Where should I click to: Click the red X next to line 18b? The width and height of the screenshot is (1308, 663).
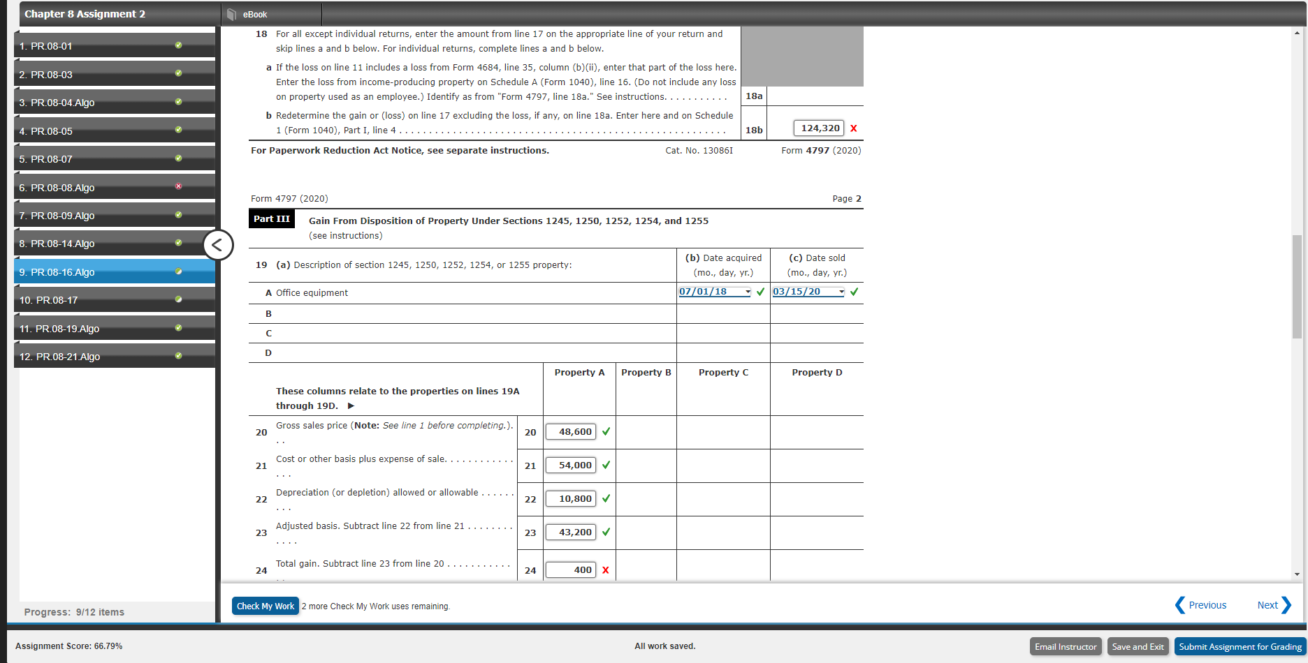(x=854, y=128)
